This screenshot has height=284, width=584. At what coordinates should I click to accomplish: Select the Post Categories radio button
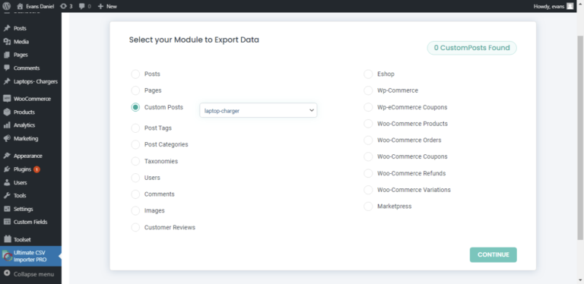(135, 144)
